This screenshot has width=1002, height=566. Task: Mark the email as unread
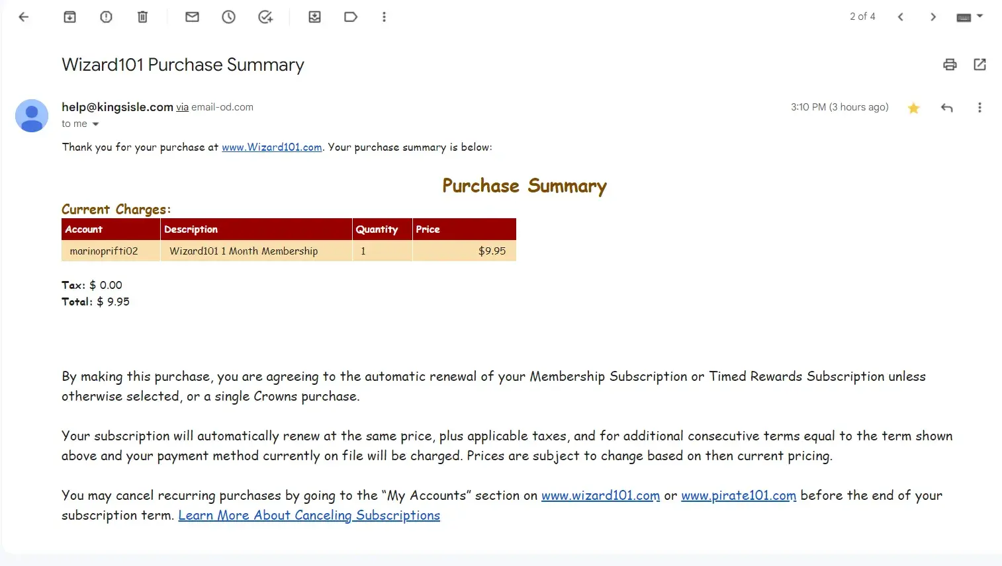192,17
